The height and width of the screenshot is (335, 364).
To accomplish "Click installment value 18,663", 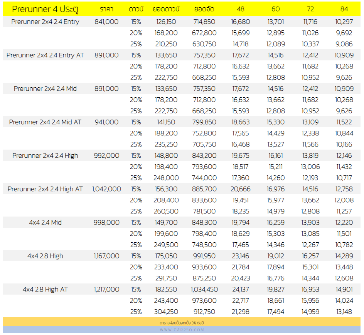I will (241, 122).
